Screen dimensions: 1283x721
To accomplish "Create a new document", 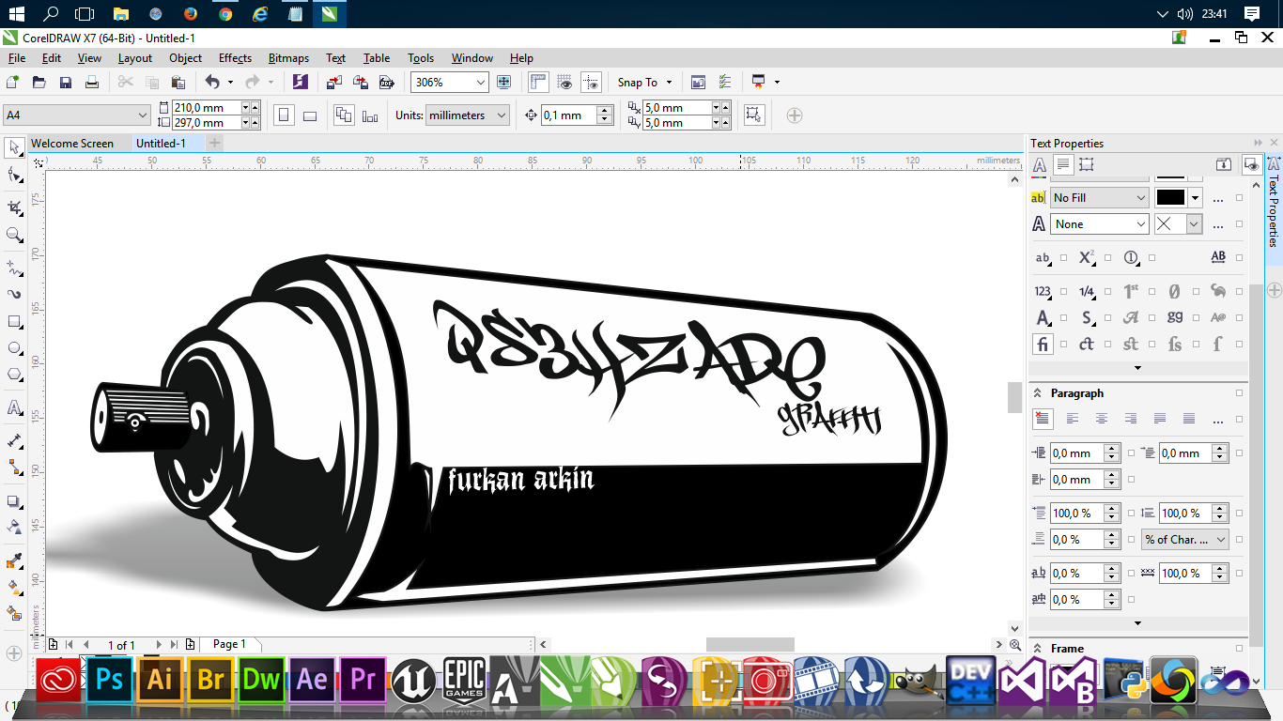I will coord(13,83).
